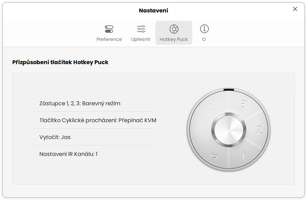
Task: Open Tlačítko Cyklické procházení setting
Action: tap(98, 120)
